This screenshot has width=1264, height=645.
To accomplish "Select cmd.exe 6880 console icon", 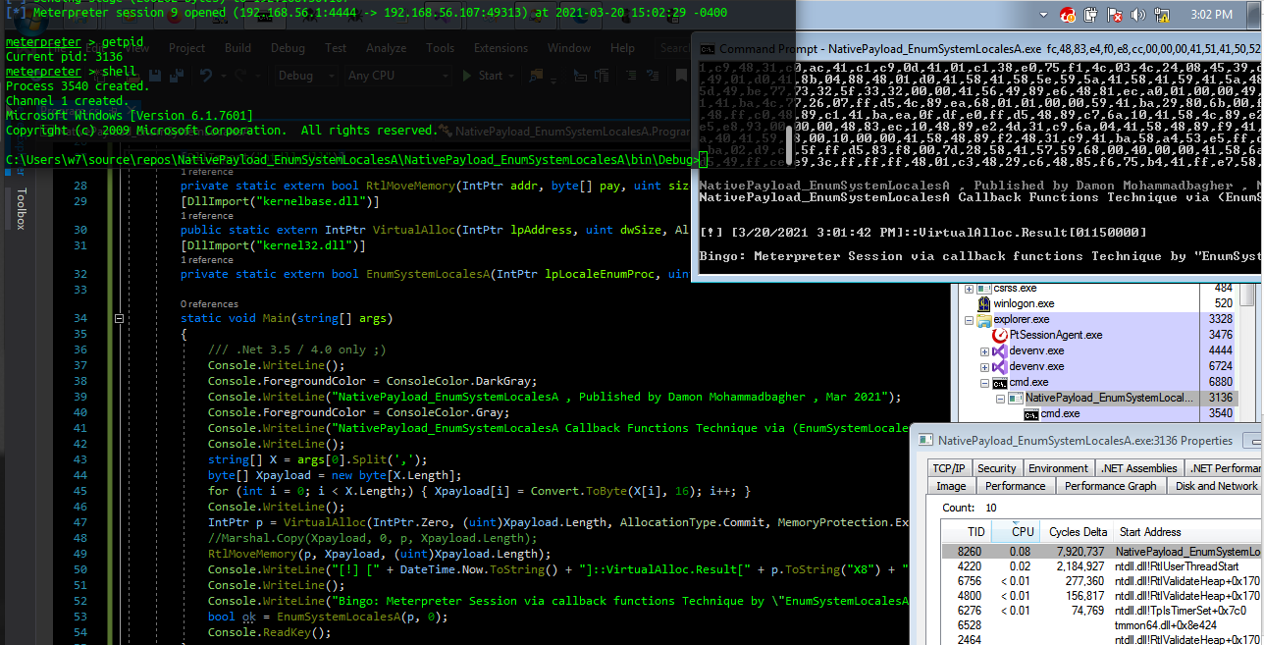I will click(x=1000, y=383).
